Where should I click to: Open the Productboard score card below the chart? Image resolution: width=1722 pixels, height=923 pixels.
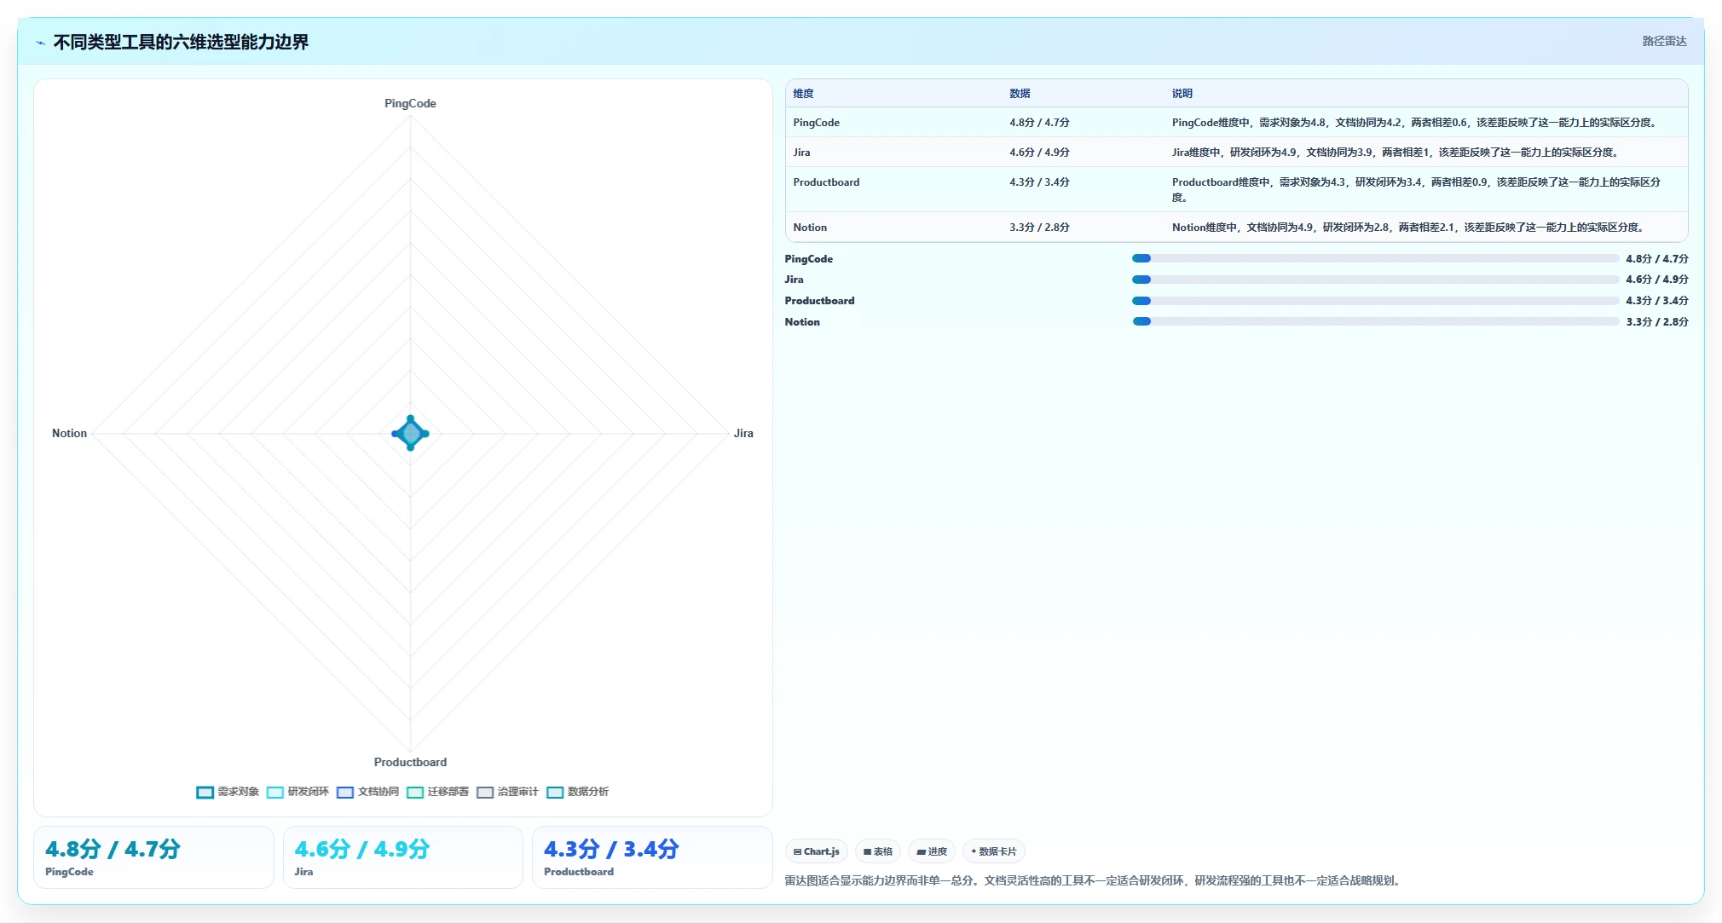coord(652,857)
